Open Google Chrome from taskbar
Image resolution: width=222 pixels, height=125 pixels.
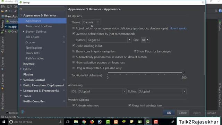[x=84, y=122]
